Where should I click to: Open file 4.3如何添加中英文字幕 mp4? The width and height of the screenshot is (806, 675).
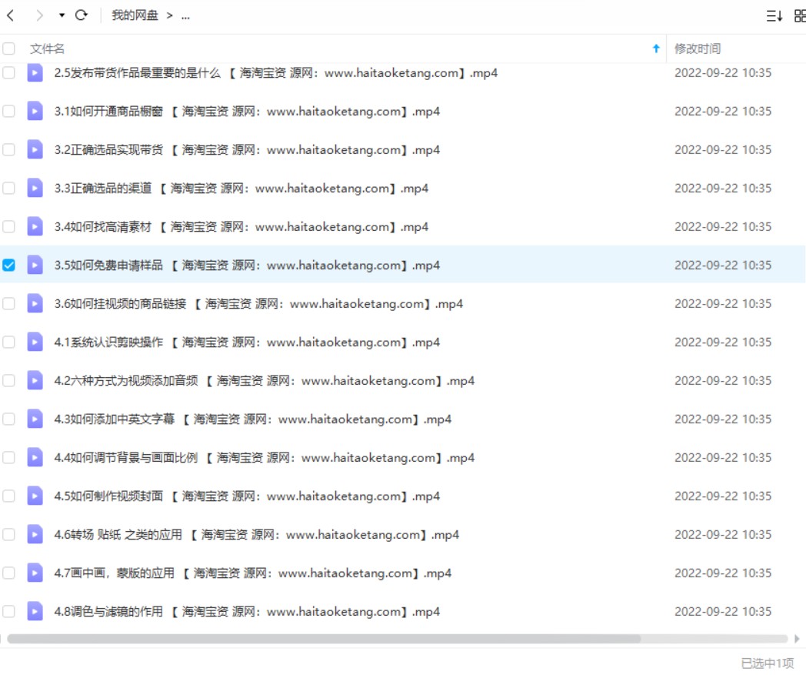[x=253, y=419]
